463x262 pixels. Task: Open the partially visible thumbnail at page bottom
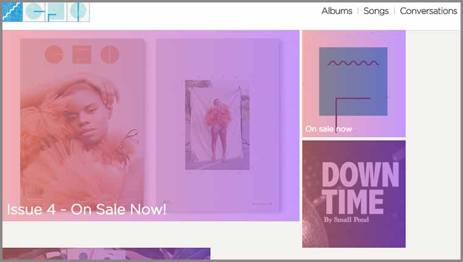(106, 253)
